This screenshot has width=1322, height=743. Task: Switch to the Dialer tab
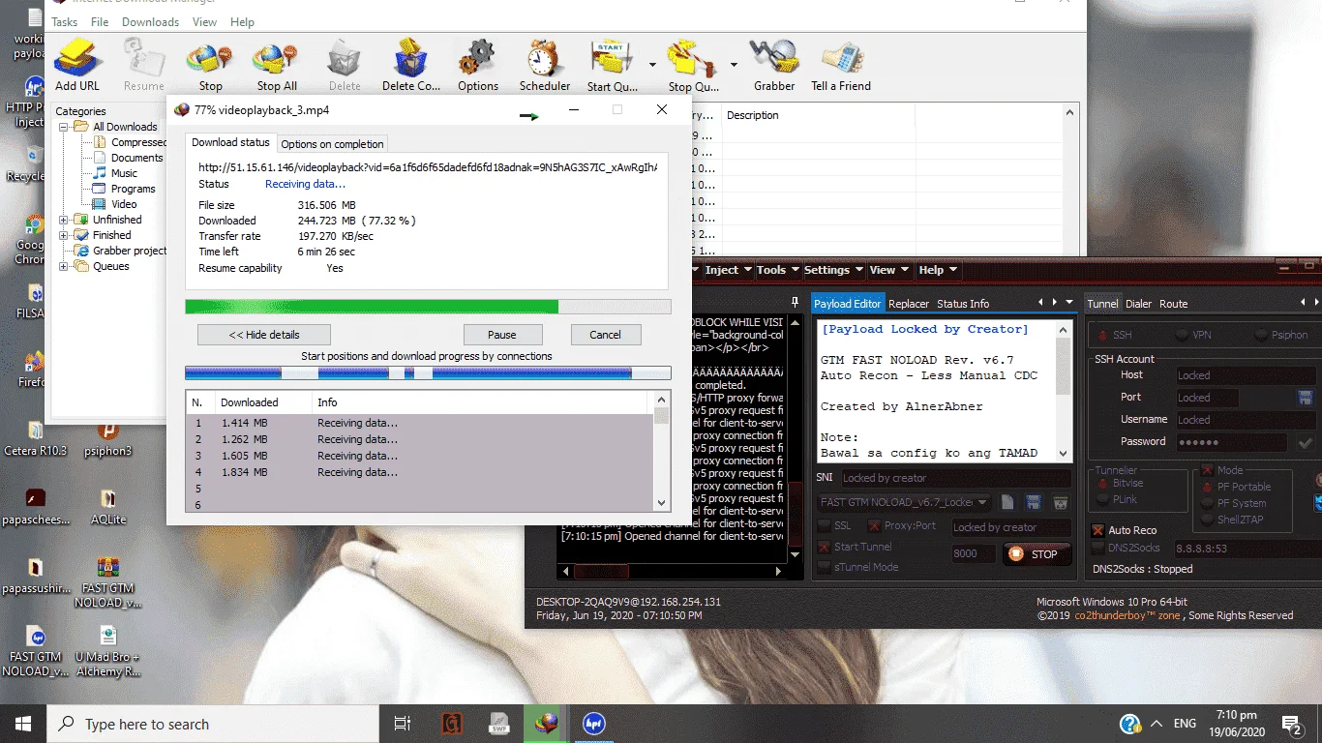(1138, 304)
